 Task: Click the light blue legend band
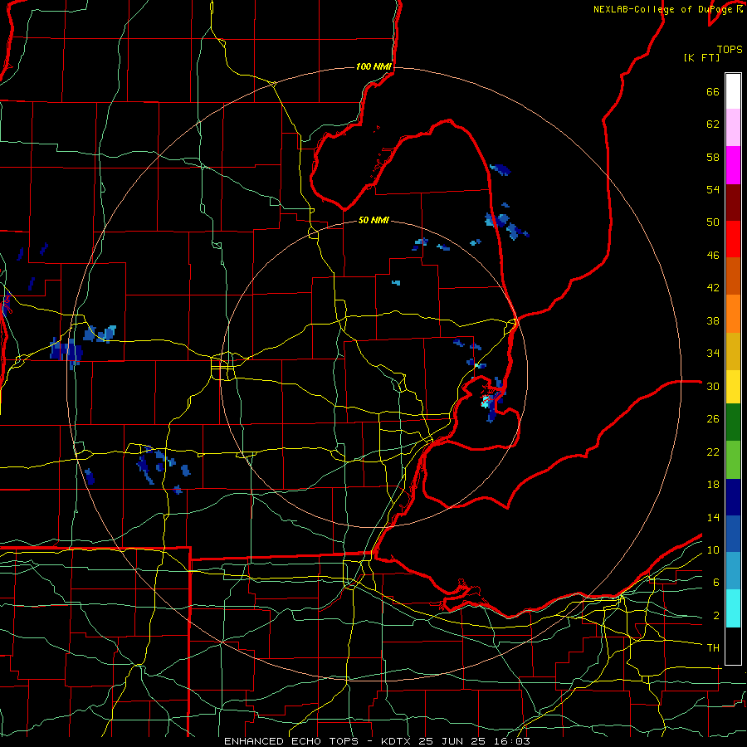(733, 571)
